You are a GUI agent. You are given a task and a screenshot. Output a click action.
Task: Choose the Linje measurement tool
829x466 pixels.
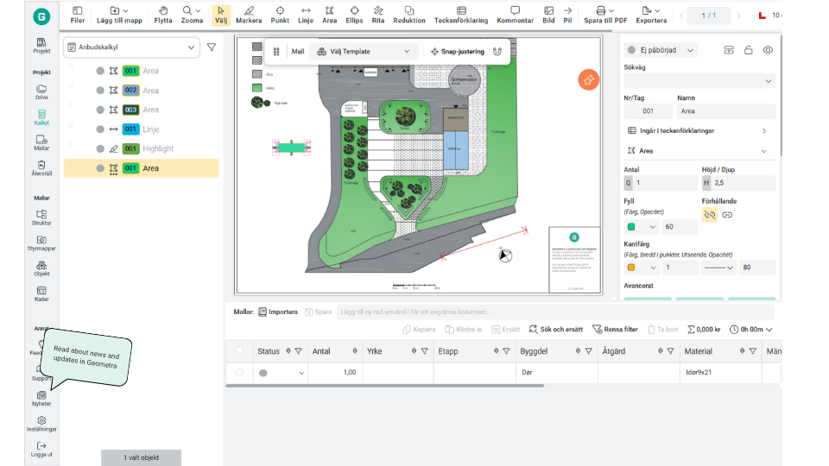pyautogui.click(x=306, y=15)
